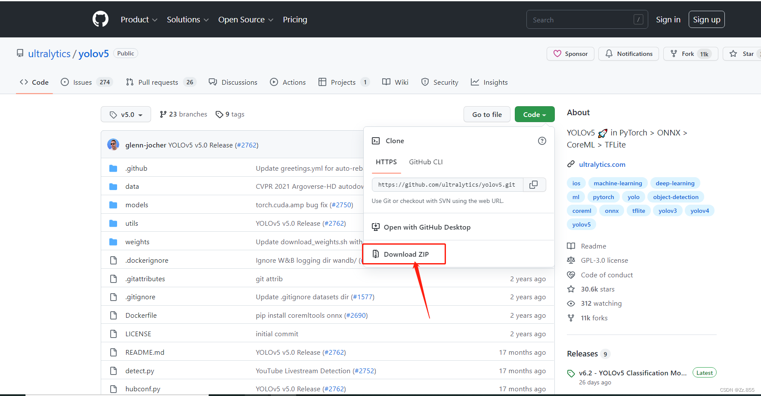Screen dimensions: 761x396
Task: Click the v6.2 release tag icon
Action: [x=571, y=373]
